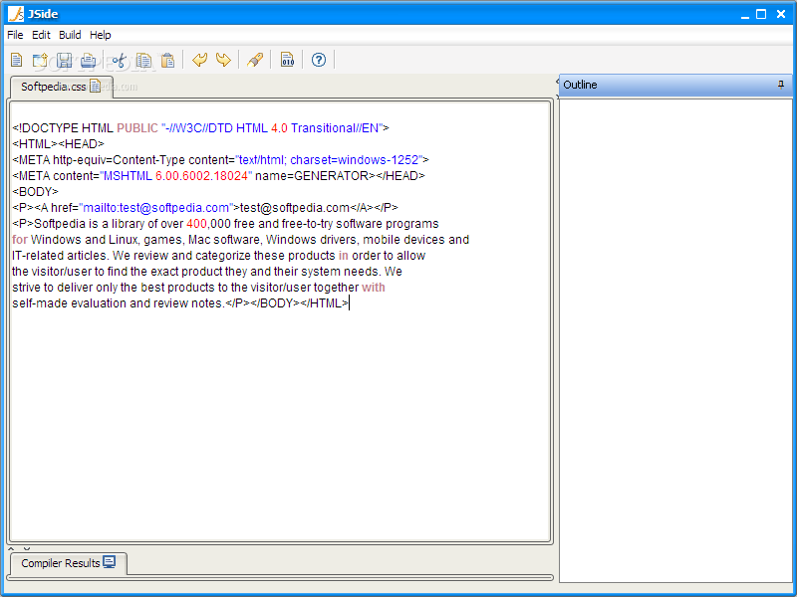The height and width of the screenshot is (597, 797).
Task: Click JSide application icon in title bar
Action: 16,14
